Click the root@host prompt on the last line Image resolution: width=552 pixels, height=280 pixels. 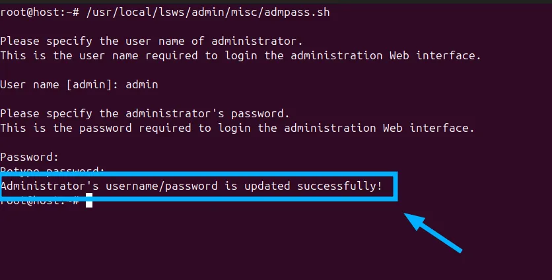36,201
